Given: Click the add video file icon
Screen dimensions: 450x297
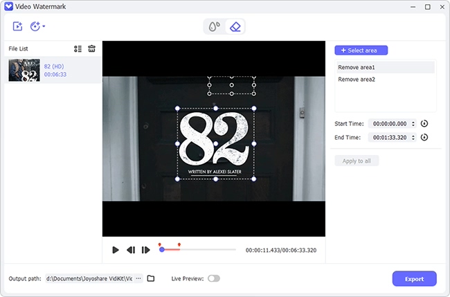Looking at the screenshot, I should [17, 26].
